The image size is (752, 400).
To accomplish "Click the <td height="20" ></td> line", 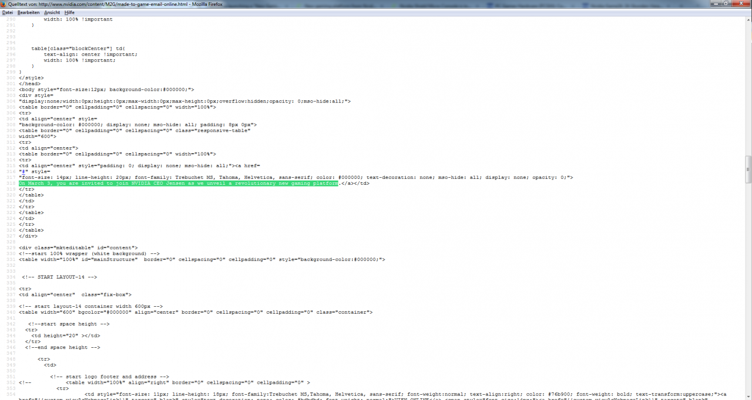I will pos(65,335).
